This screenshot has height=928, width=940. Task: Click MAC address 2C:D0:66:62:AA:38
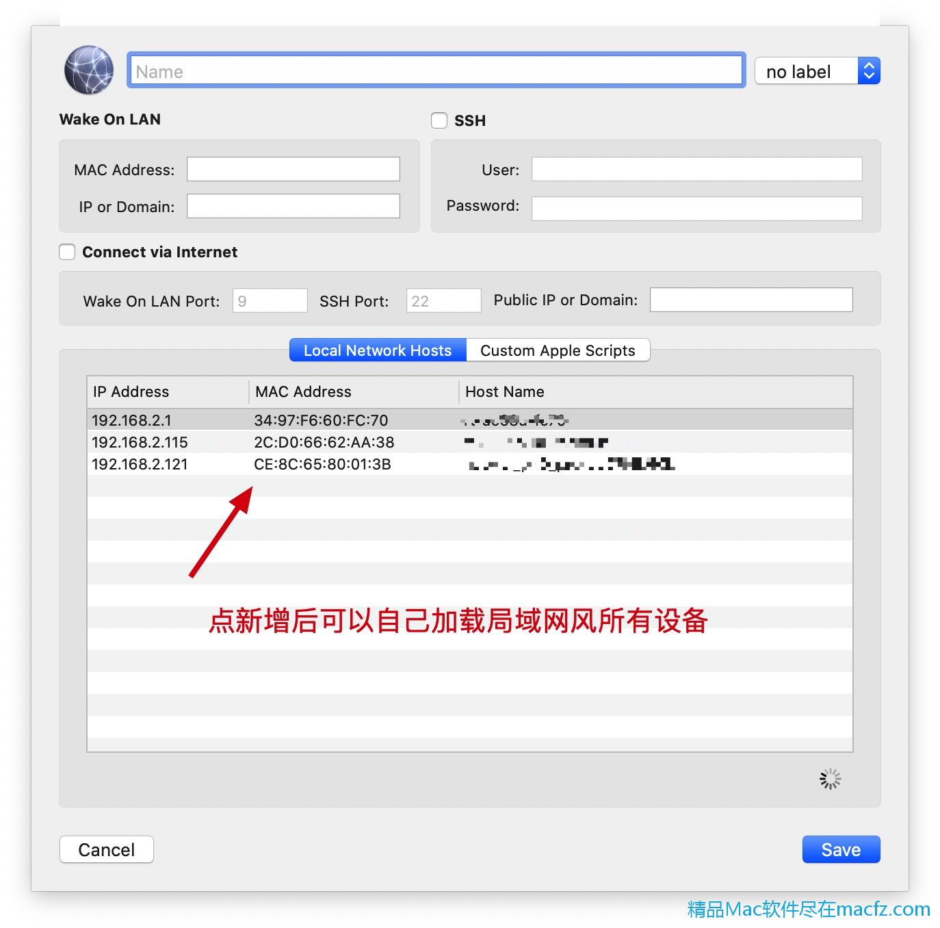click(324, 442)
